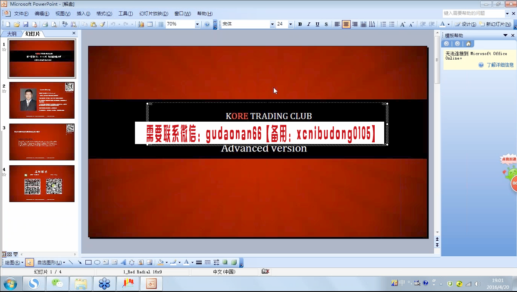The width and height of the screenshot is (517, 292).
Task: Open print preview
Action: tap(54, 24)
